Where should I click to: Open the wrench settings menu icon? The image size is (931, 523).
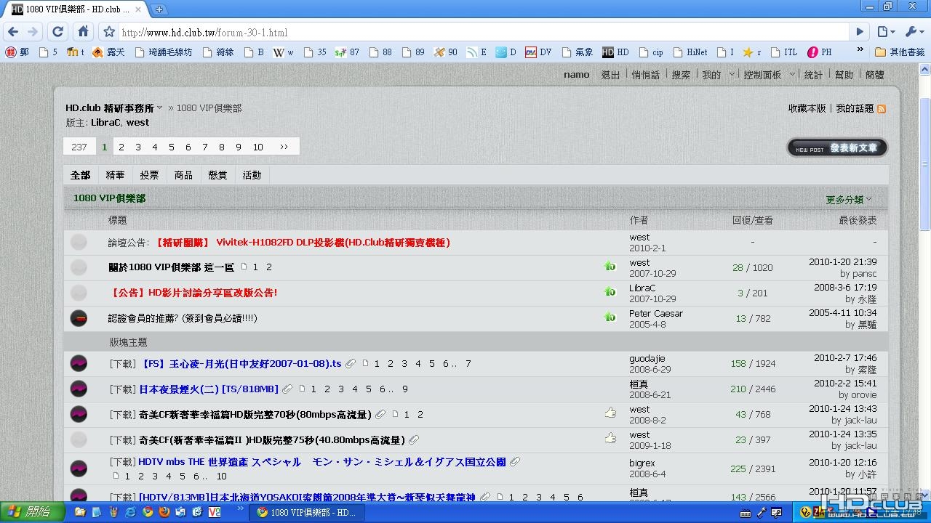tap(912, 32)
